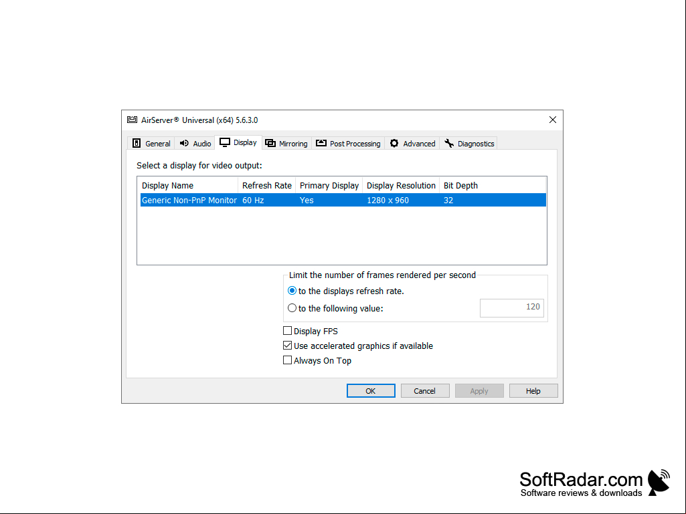Close the AirServer settings dialog
The width and height of the screenshot is (686, 514).
tap(553, 120)
